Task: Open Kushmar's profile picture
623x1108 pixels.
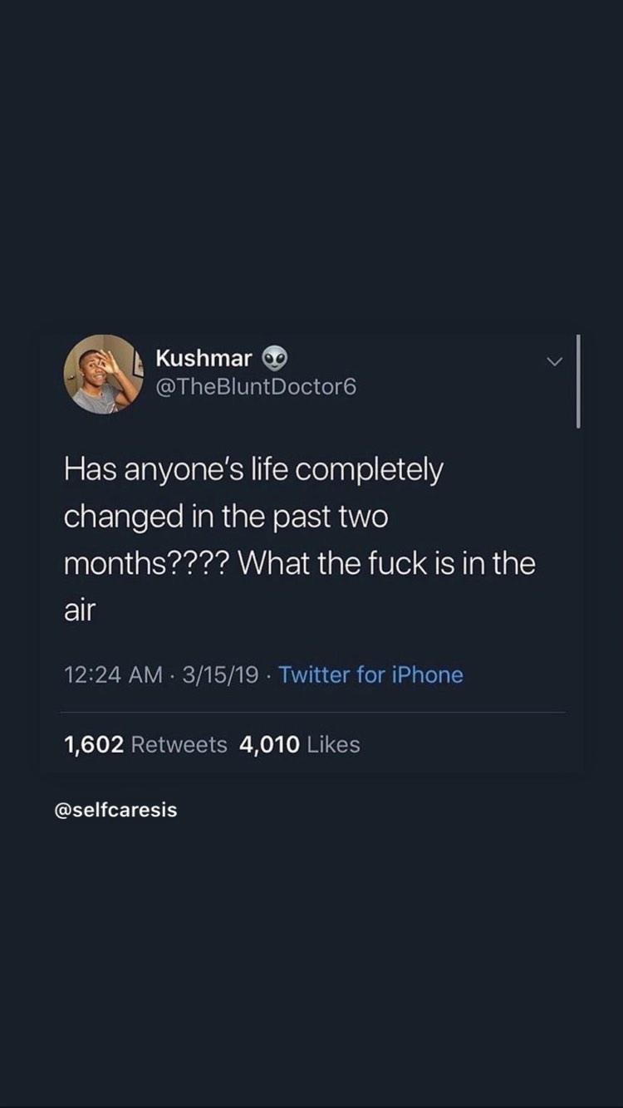Action: [104, 375]
